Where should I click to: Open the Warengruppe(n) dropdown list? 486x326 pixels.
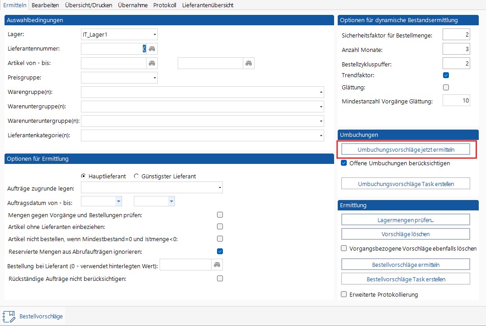(x=321, y=93)
